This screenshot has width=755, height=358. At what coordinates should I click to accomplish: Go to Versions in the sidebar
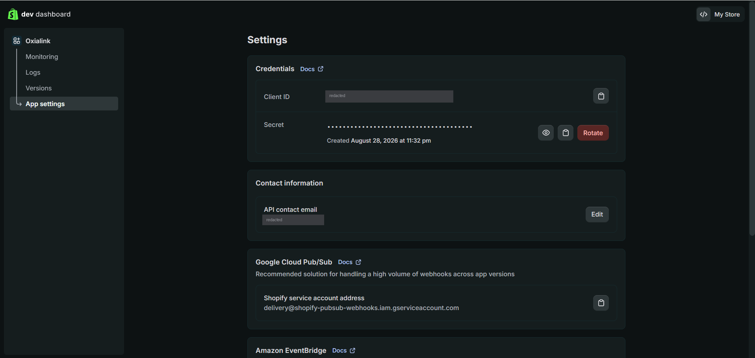click(x=39, y=88)
